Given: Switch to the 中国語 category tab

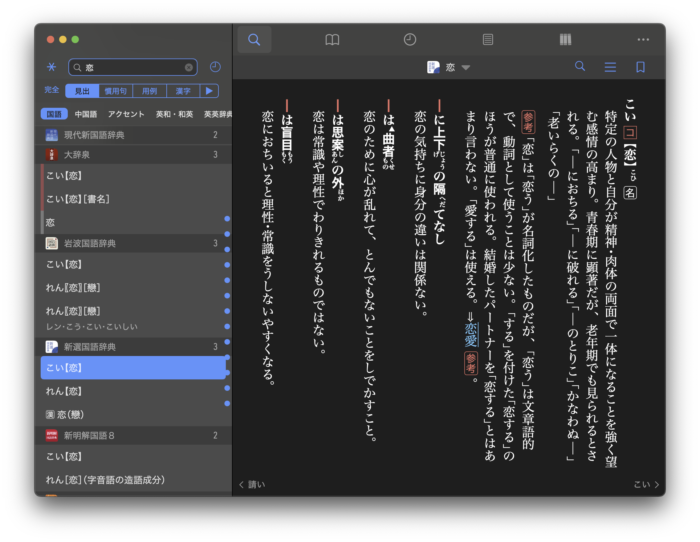Looking at the screenshot, I should coord(86,114).
